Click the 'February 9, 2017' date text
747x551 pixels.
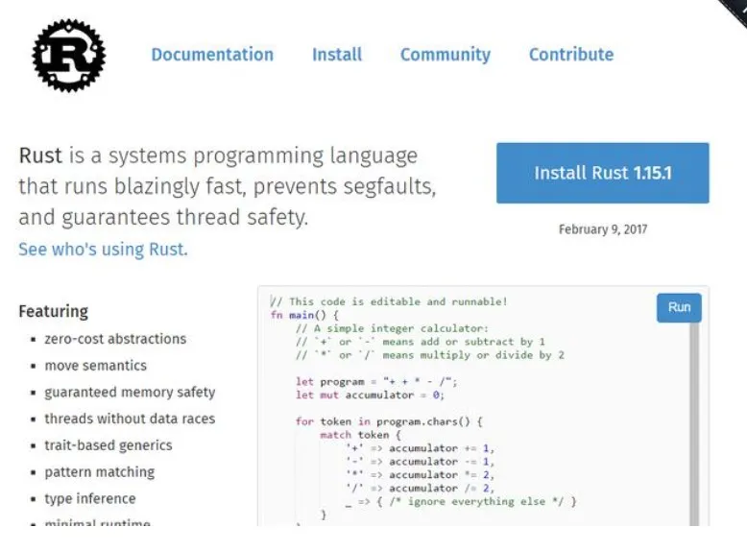click(x=603, y=229)
